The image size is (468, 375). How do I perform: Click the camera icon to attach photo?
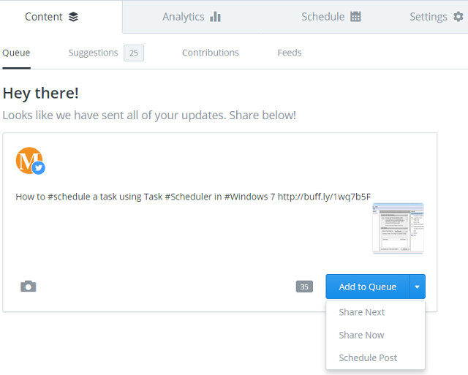click(x=28, y=286)
